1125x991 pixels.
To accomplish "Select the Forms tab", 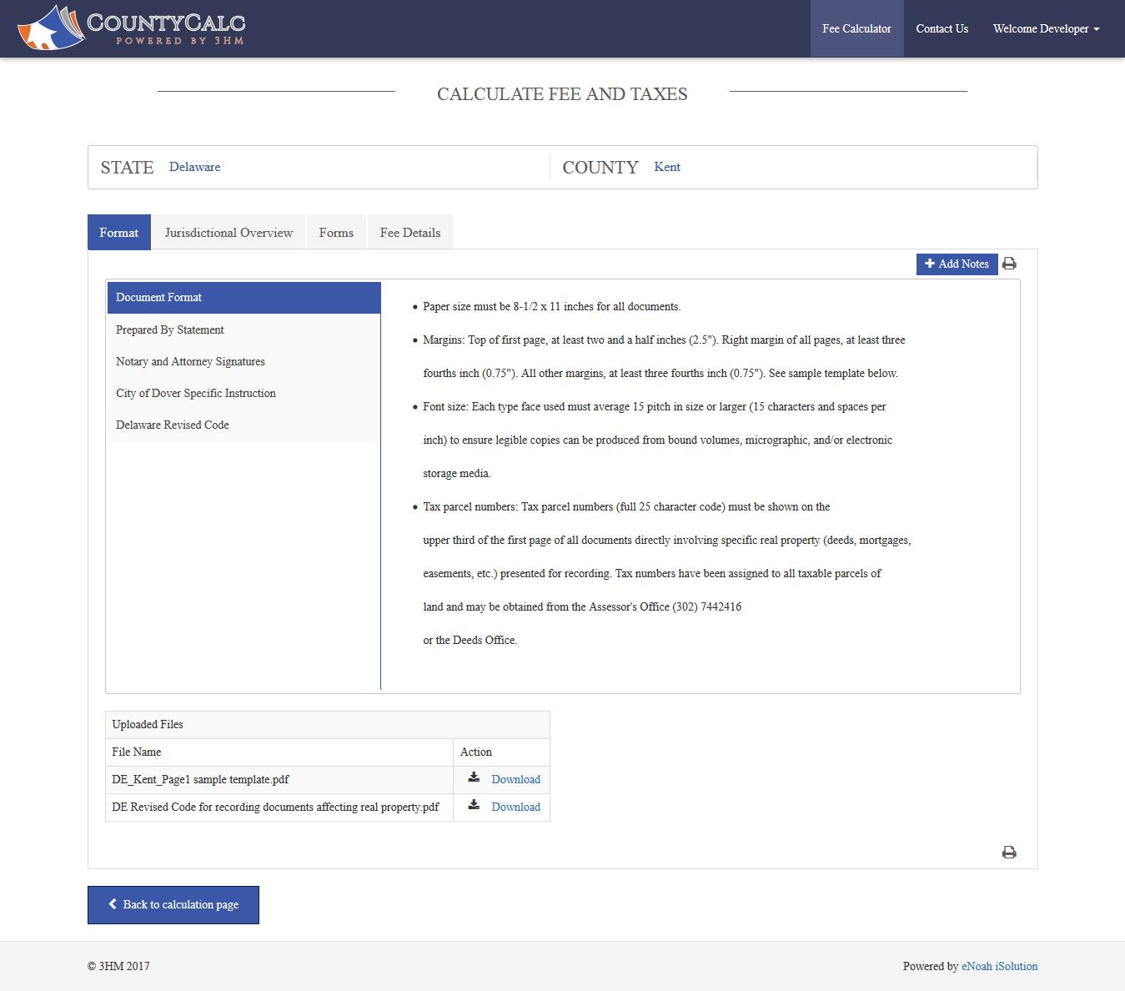I will pos(336,232).
